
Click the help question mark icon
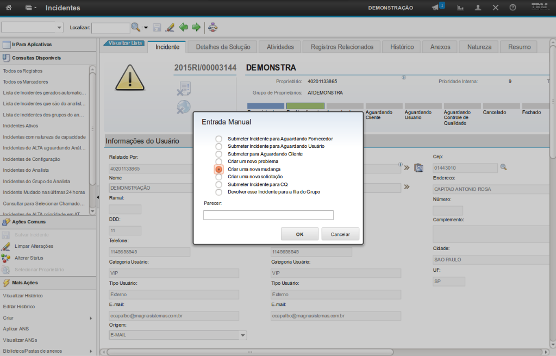(x=513, y=8)
